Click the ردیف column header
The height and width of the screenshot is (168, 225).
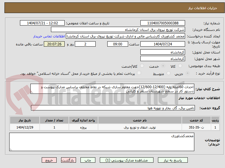[x=215, y=120]
